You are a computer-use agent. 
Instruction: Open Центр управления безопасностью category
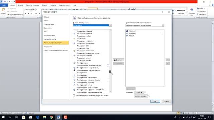pyautogui.click(x=56, y=50)
